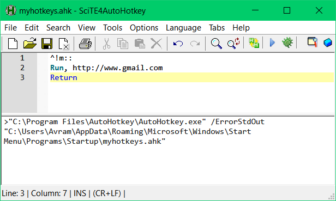Click the Paste clipboard icon
Image resolution: width=336 pixels, height=201 pixels.
click(140, 44)
